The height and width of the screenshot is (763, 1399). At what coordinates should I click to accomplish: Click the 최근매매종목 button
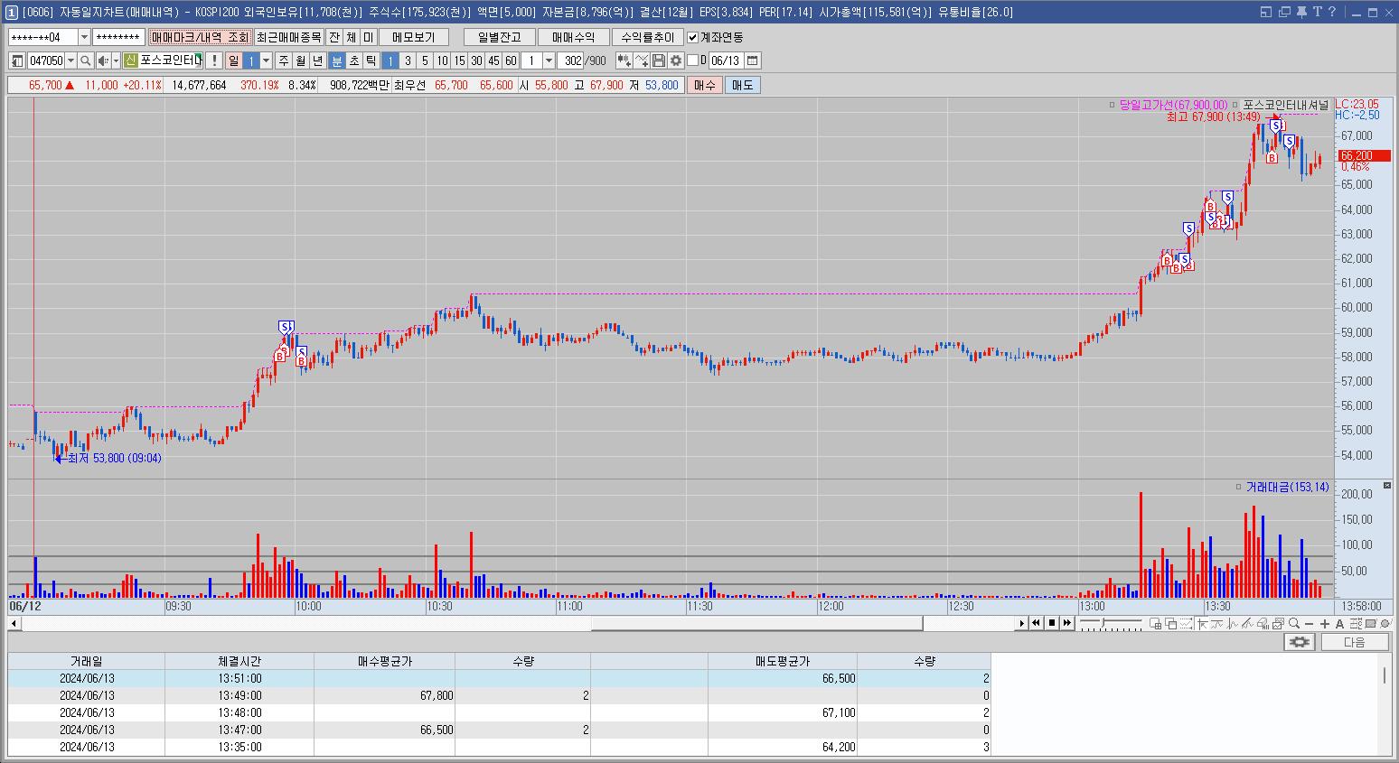click(289, 37)
